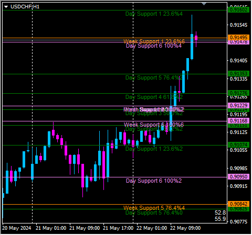Click the '21 May 01:00' time axis label

[51, 228]
